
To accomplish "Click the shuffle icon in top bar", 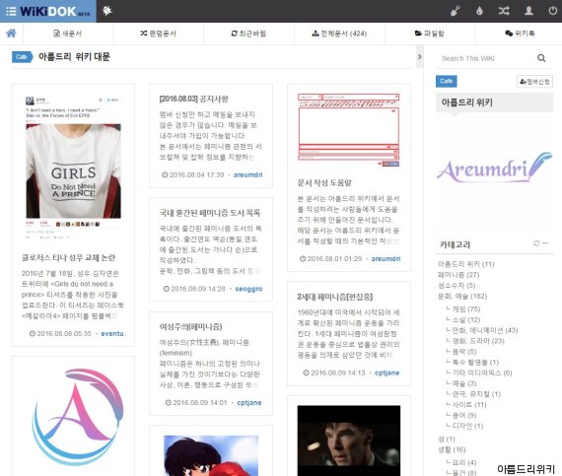I will 504,11.
